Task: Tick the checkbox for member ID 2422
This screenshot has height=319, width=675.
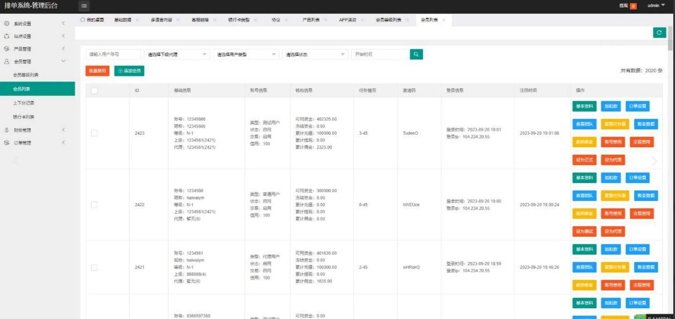Action: click(x=94, y=205)
